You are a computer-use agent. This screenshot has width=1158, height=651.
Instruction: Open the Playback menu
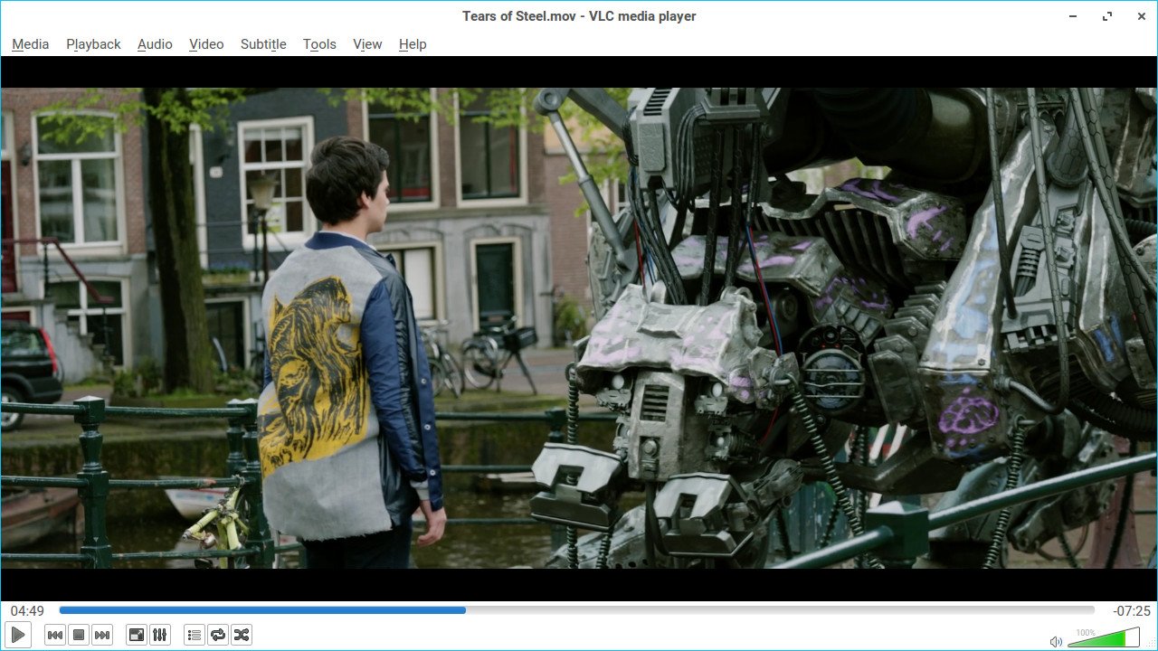[93, 44]
